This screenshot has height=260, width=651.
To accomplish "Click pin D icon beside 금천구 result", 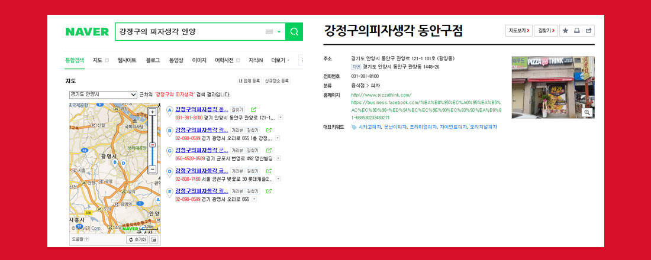I will (x=169, y=172).
